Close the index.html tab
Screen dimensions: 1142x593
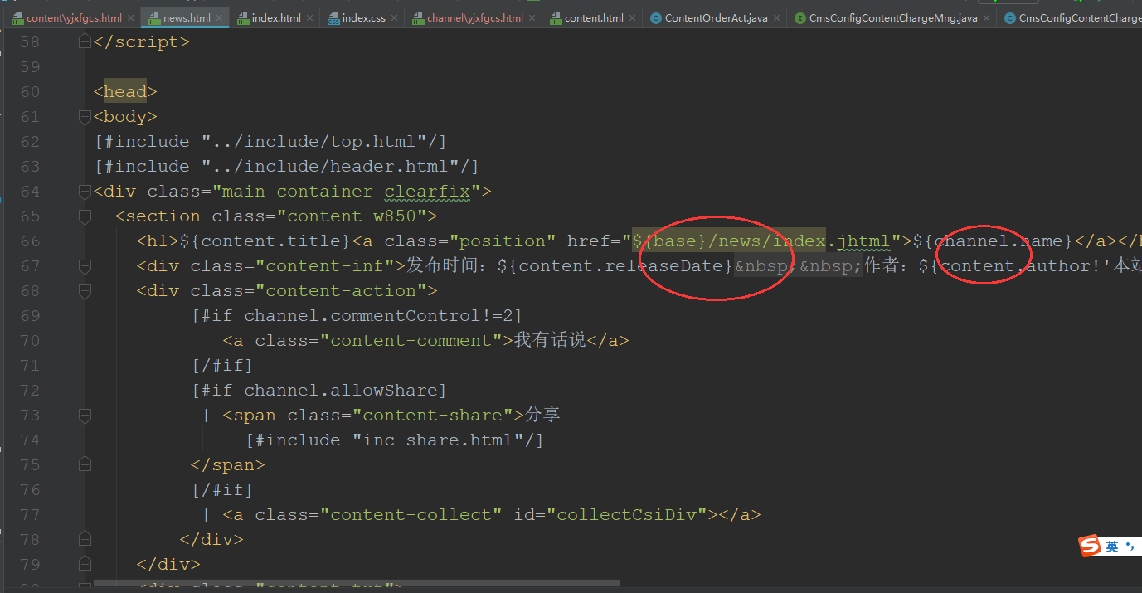point(310,18)
